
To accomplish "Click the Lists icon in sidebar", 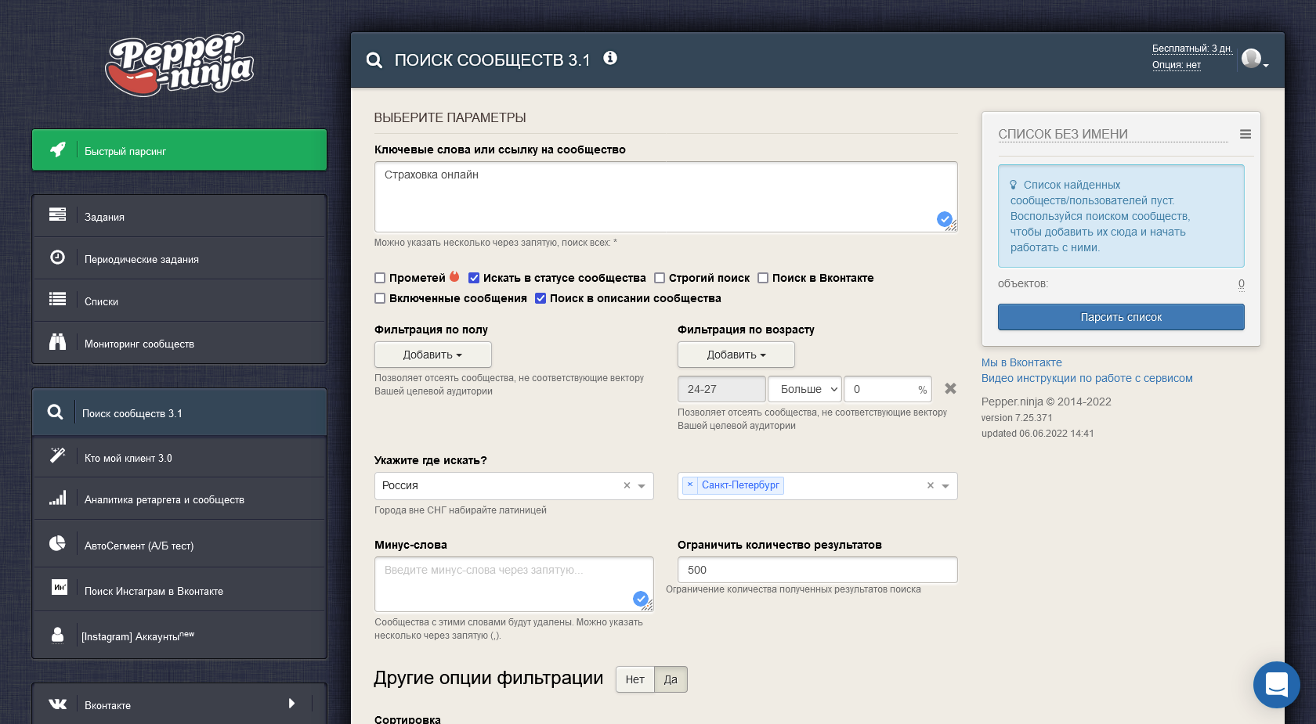I will (57, 299).
